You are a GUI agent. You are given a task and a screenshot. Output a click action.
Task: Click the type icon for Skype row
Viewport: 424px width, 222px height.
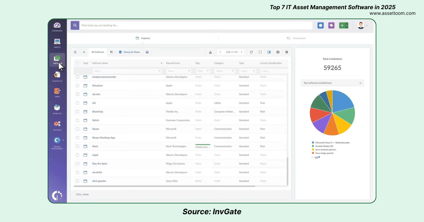point(85,129)
